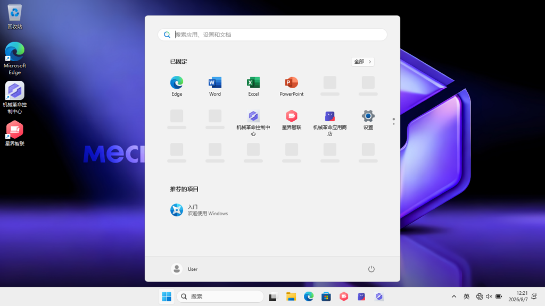The image size is (545, 306).
Task: Switch input language 英 indicator
Action: 466,296
